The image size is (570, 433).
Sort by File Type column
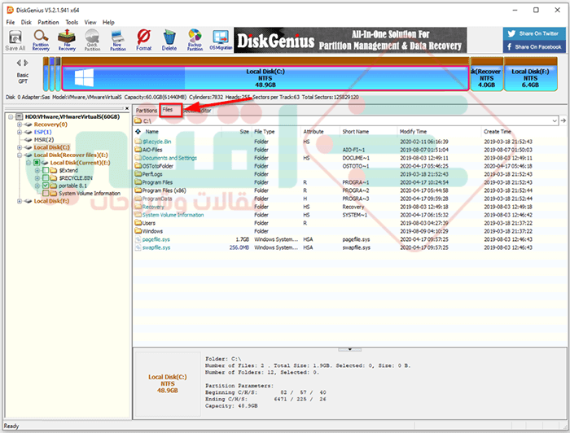click(x=265, y=132)
